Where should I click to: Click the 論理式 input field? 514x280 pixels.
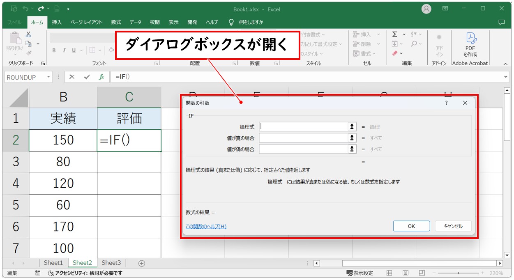[304, 127]
